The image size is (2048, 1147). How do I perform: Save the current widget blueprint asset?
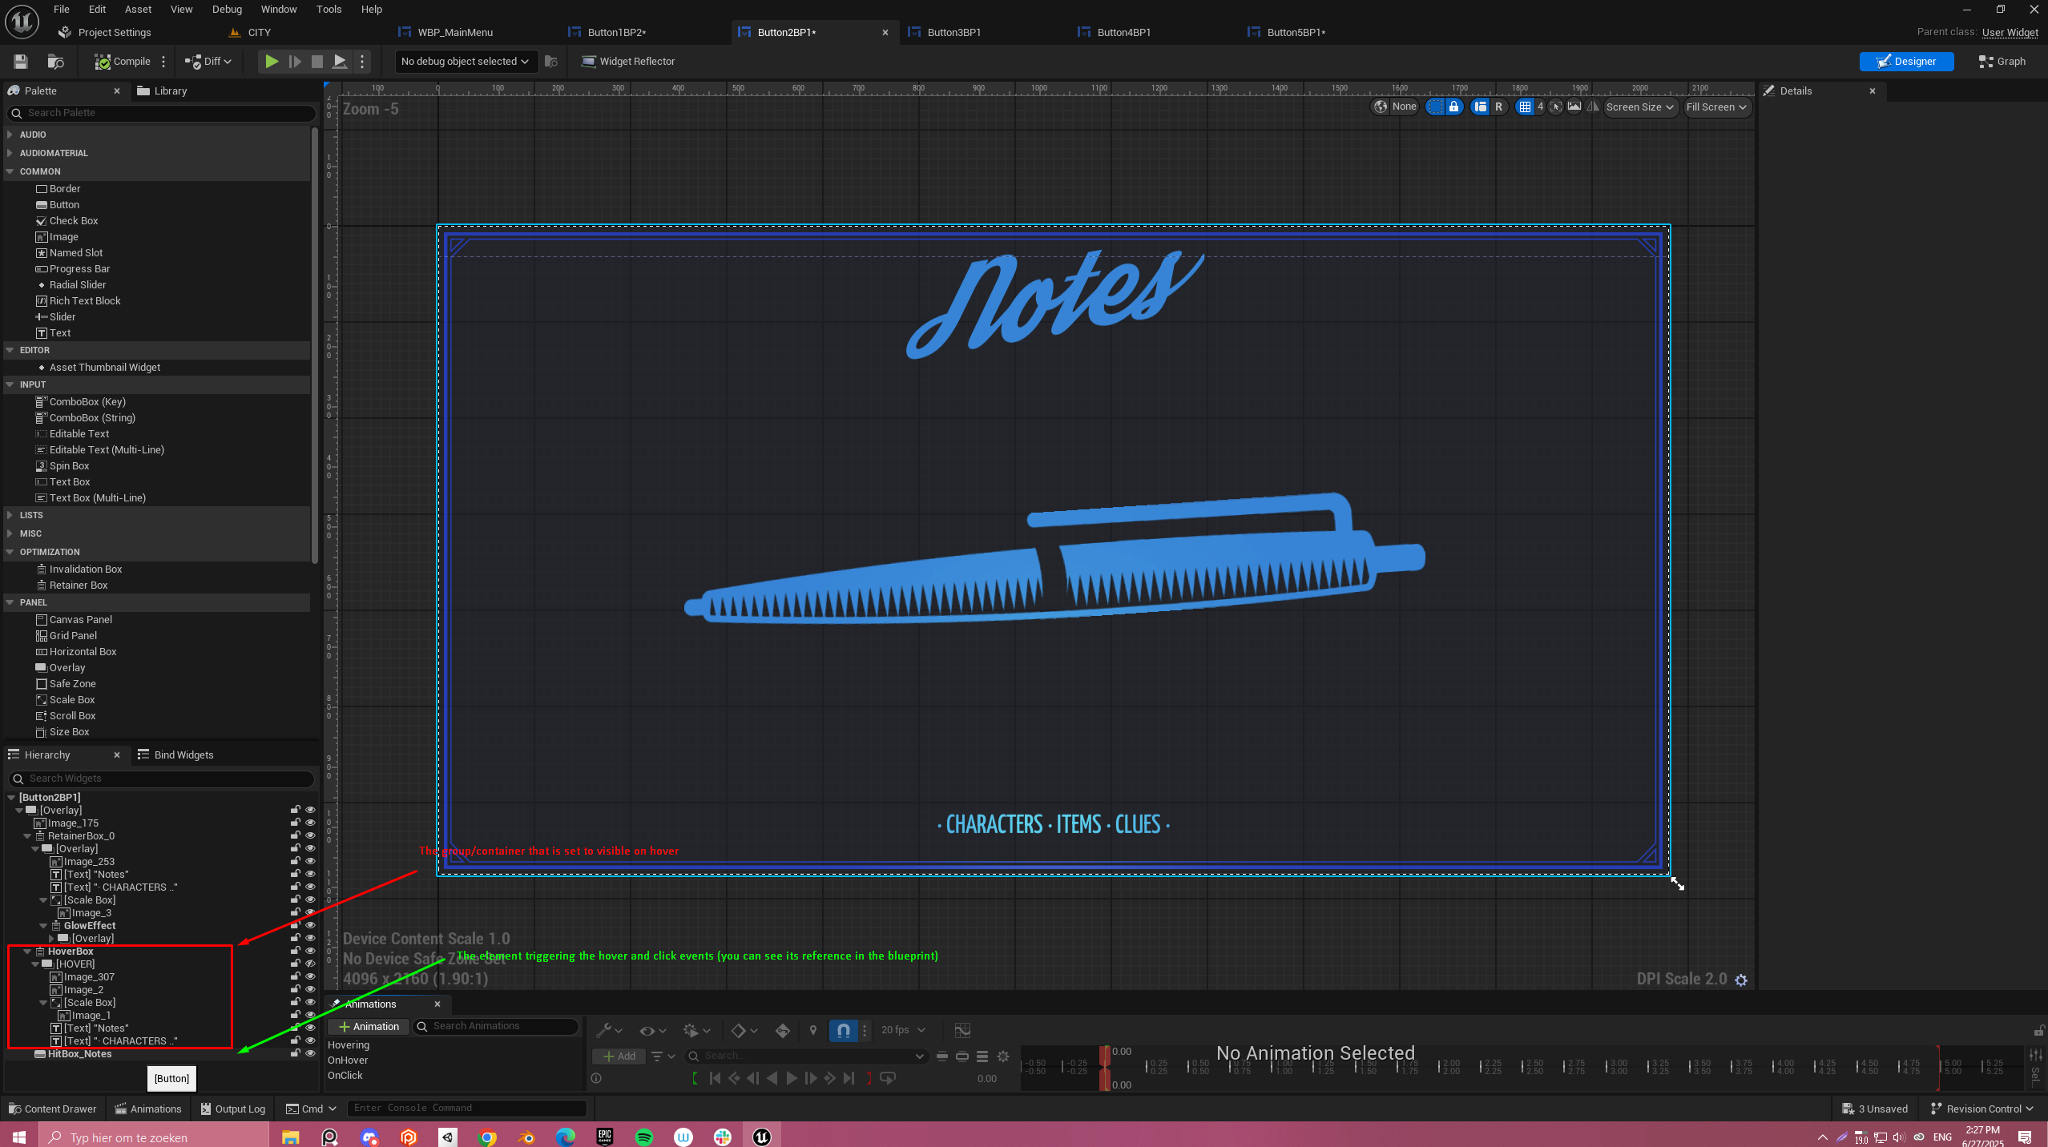21,62
